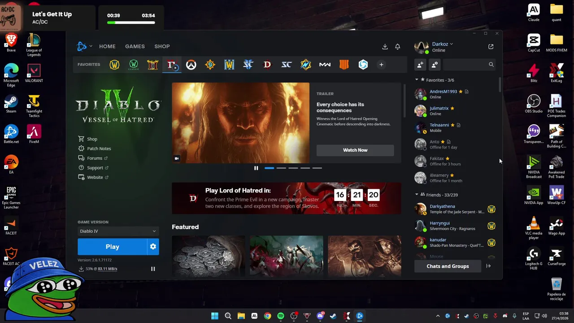Switch to the GAMES tab
Viewport: 574px width, 323px height.
pyautogui.click(x=135, y=46)
